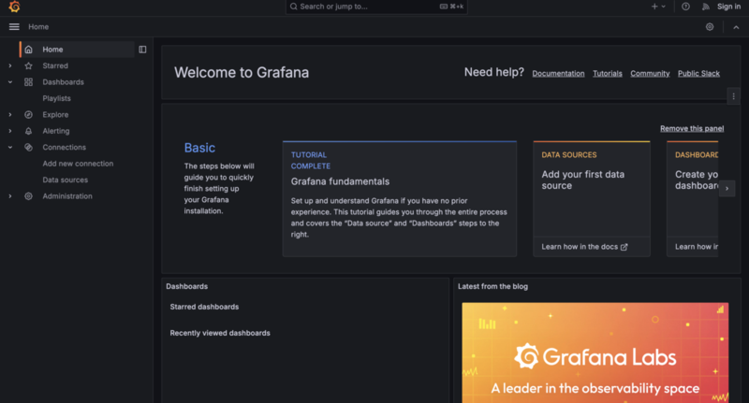749x403 pixels.
Task: Open the Public Slack link
Action: click(698, 74)
